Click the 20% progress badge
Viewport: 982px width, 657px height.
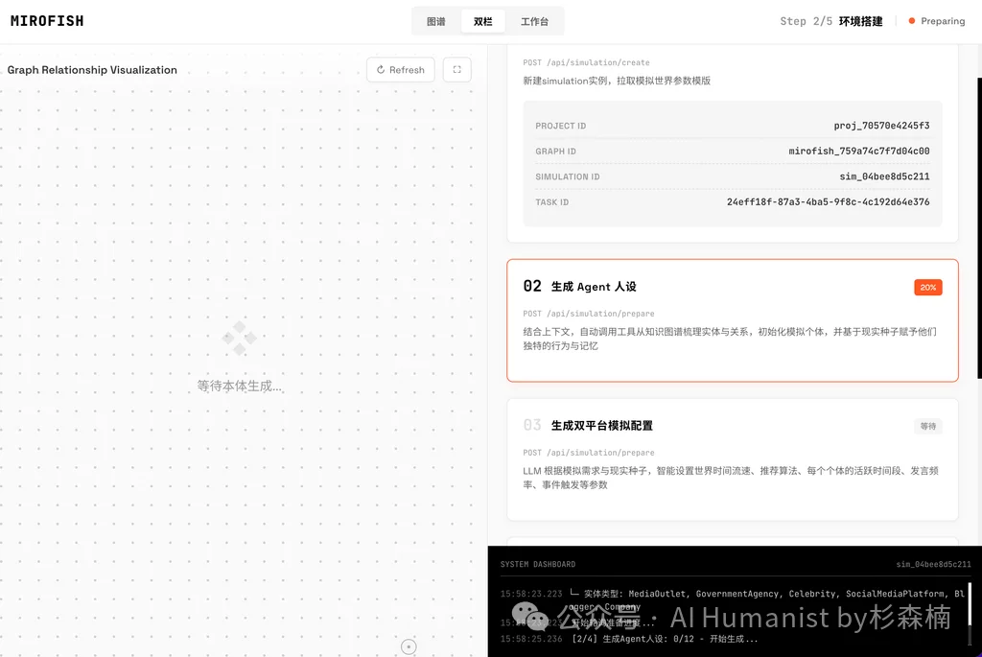pos(927,288)
